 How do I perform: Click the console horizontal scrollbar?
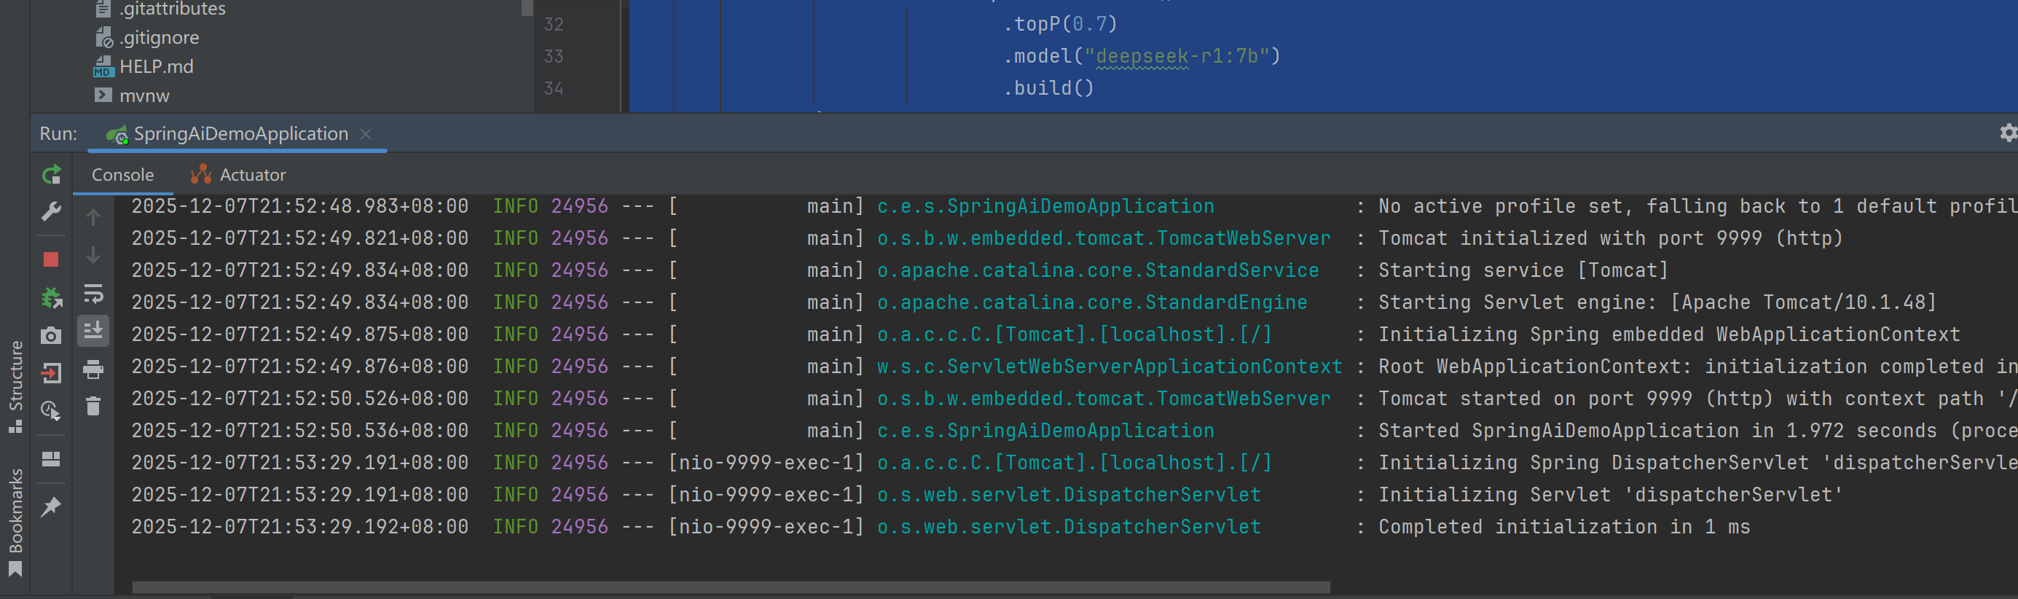731,587
